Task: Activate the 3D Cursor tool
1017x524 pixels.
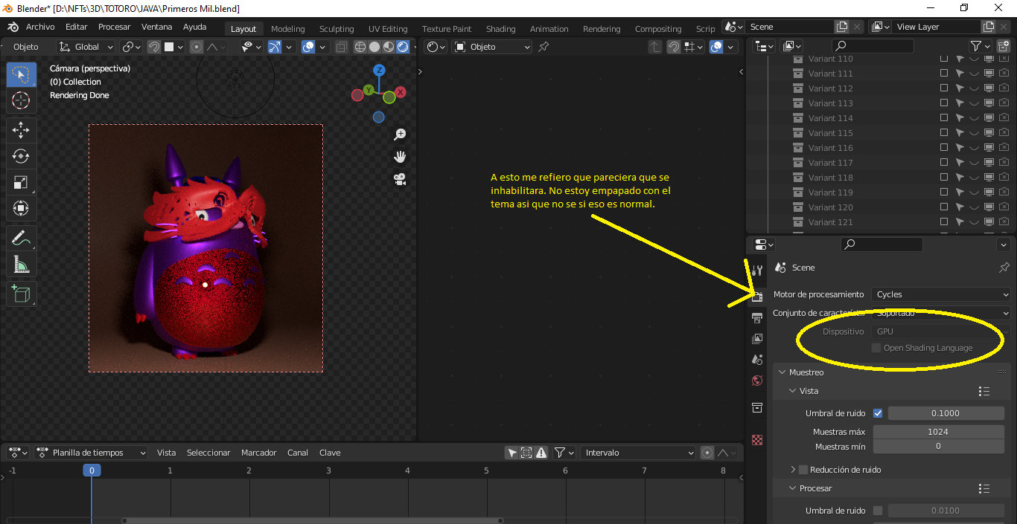Action: tap(21, 100)
